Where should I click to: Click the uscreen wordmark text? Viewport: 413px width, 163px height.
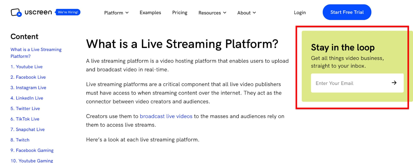click(38, 12)
